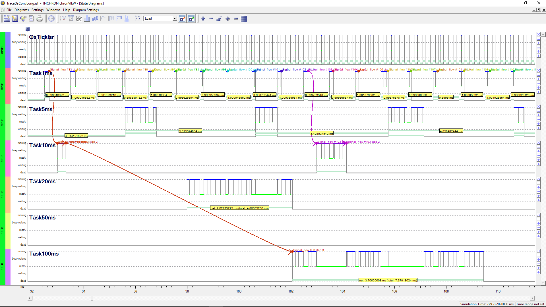This screenshot has width=546, height=307.
Task: Open the state diagram view icon
Action: [x=63, y=19]
